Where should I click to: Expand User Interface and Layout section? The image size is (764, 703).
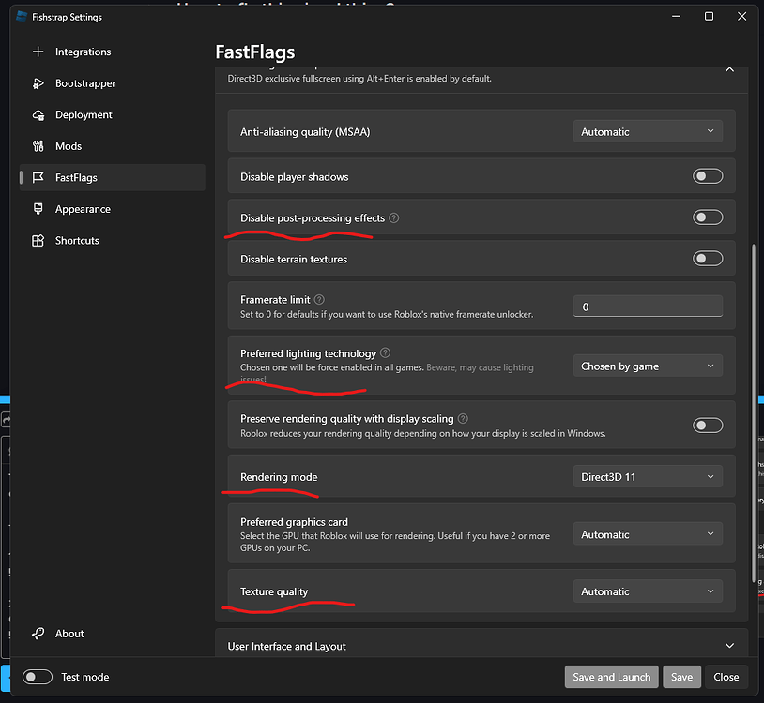click(x=481, y=646)
